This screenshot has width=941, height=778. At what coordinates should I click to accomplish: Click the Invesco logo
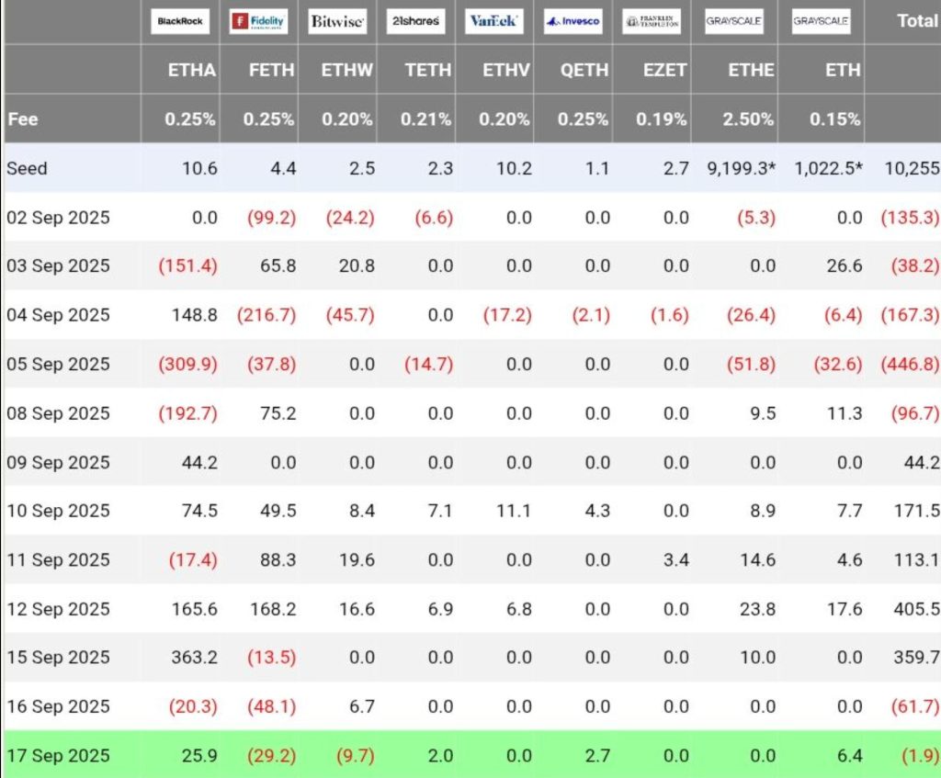click(573, 22)
